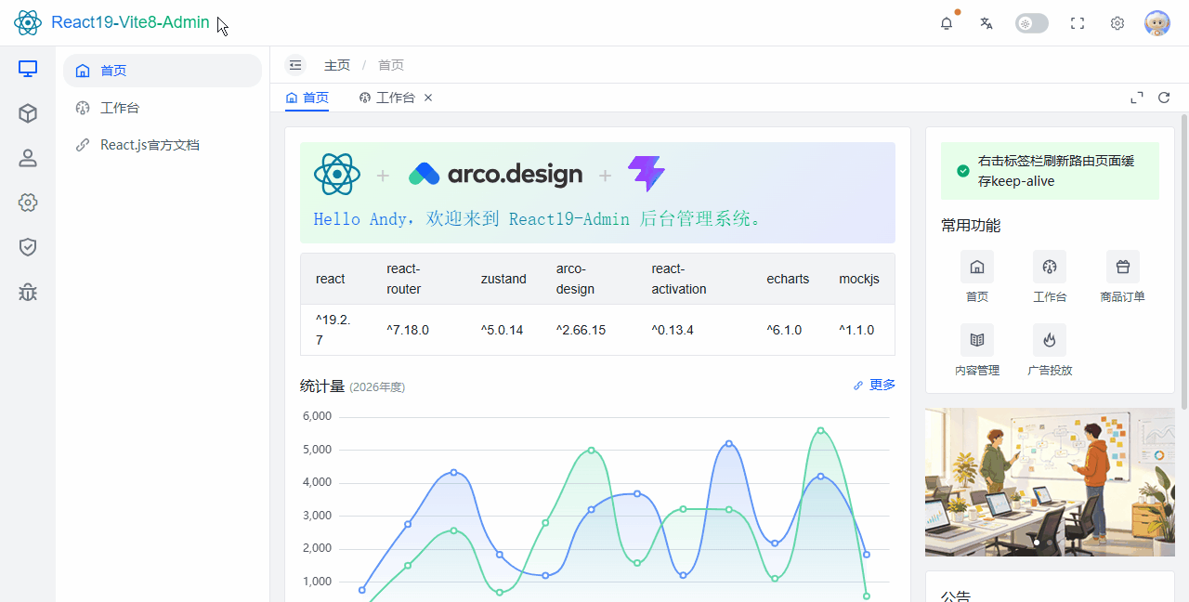Click the 首页 shortcut in 常用功能
The height and width of the screenshot is (602, 1189).
(977, 277)
